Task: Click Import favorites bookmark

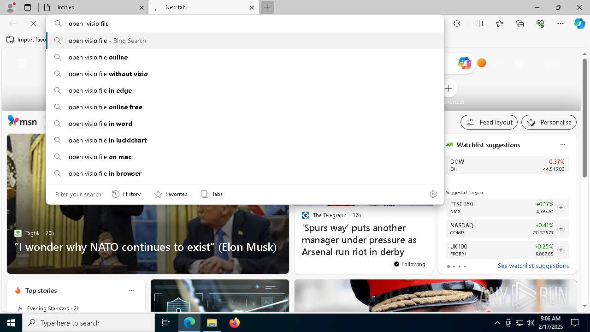Action: point(26,40)
